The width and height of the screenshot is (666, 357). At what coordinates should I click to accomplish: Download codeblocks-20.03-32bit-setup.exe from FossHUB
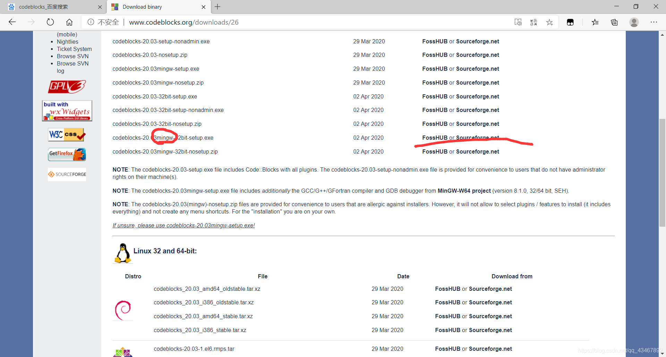pos(435,96)
